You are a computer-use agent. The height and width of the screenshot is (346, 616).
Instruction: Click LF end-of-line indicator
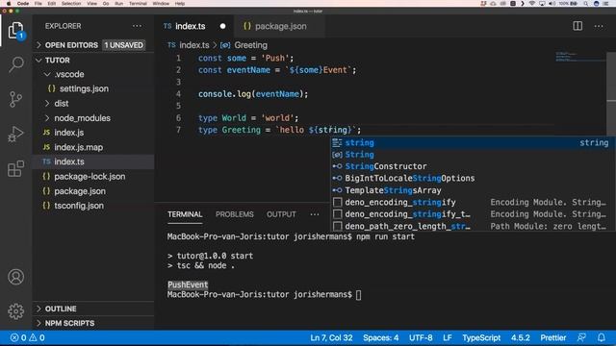click(447, 337)
